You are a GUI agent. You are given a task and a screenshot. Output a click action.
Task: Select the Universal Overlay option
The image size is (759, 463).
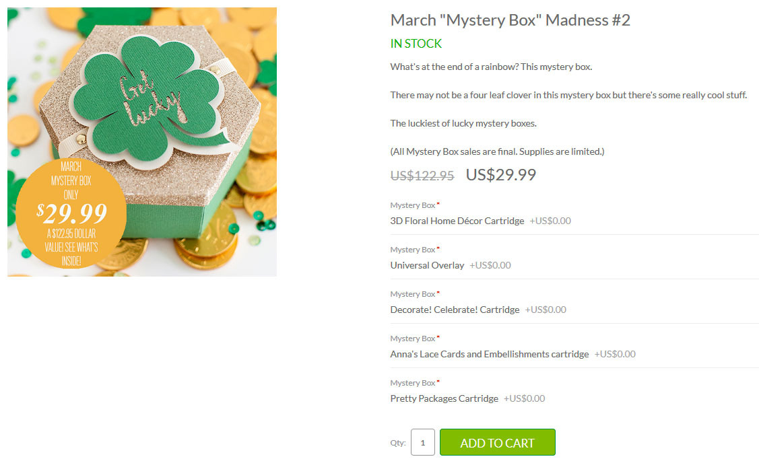(427, 266)
